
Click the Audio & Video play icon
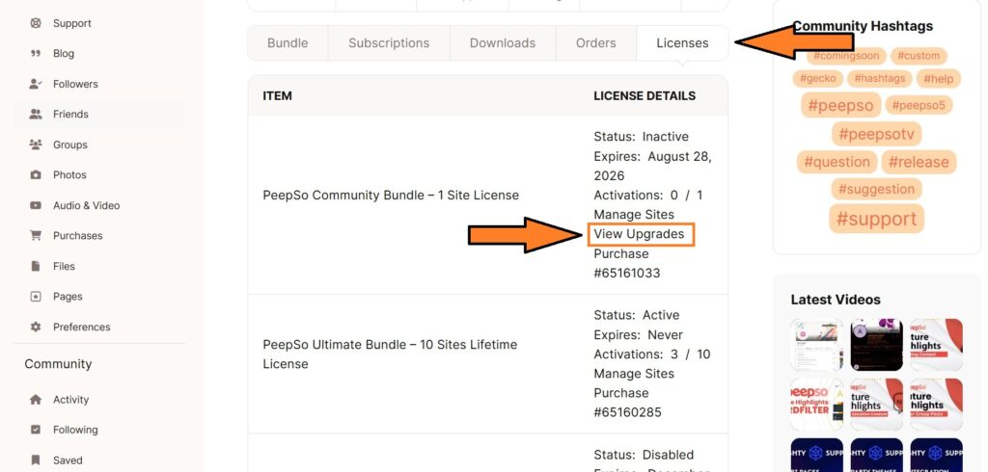point(36,205)
